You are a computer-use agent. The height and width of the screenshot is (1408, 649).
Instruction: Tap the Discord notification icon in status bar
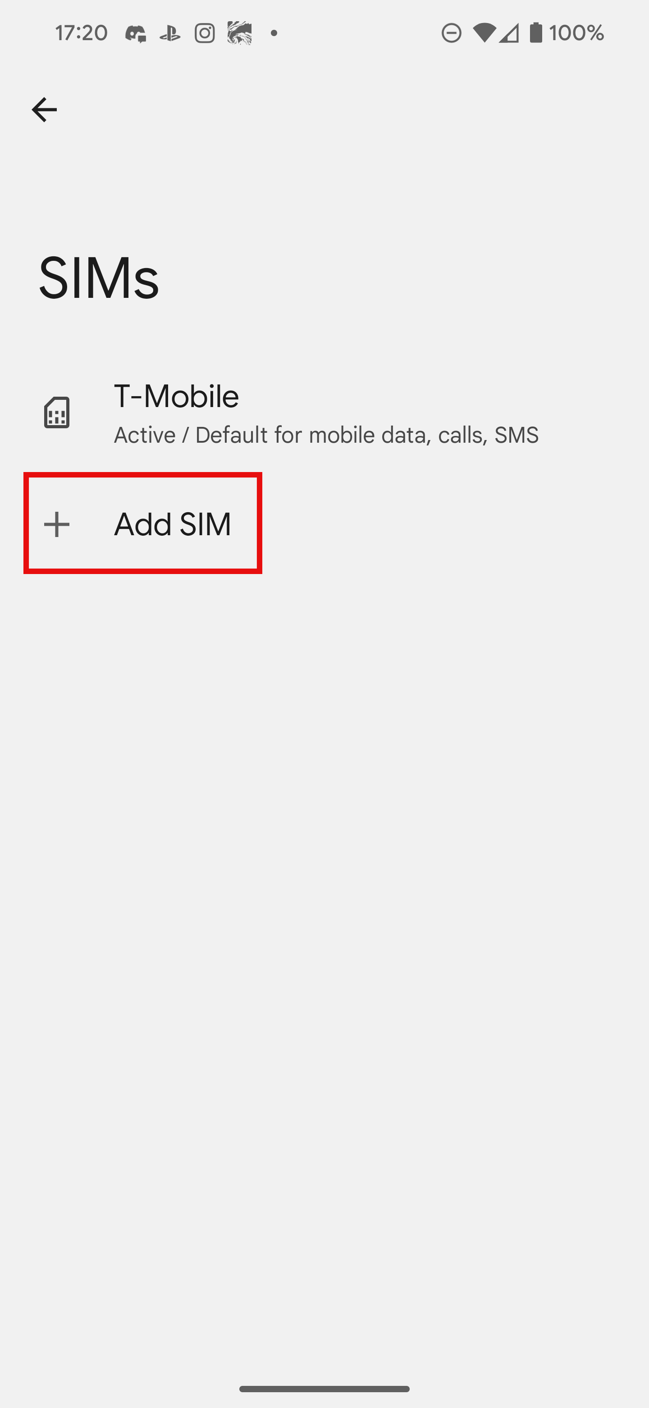[x=135, y=33]
